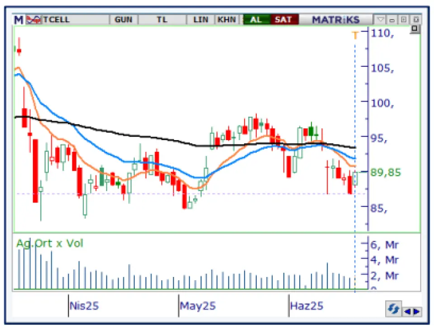Click the 6, Mr volume axis label
The image size is (434, 329).
(384, 245)
